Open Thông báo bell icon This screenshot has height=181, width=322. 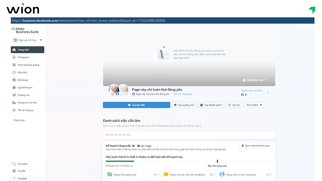point(14,57)
